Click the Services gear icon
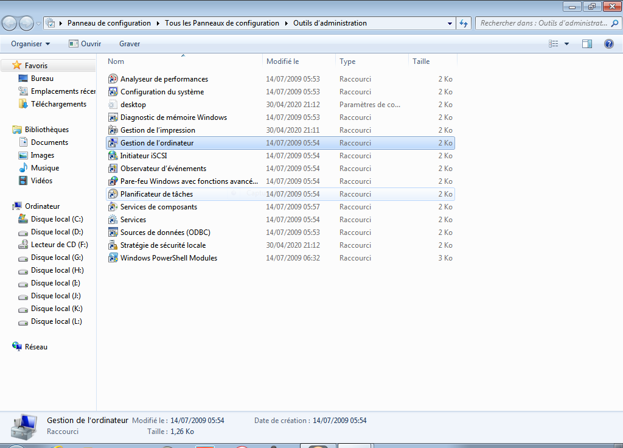This screenshot has height=448, width=623. tap(113, 219)
